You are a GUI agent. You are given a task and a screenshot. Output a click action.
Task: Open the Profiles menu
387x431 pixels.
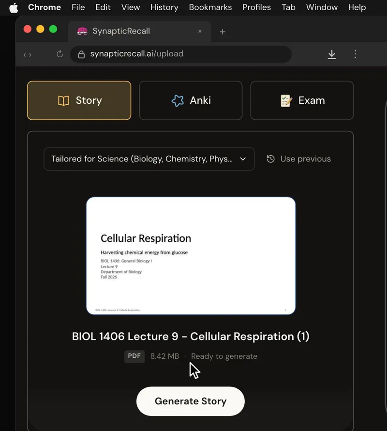pyautogui.click(x=256, y=7)
